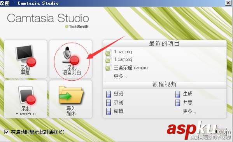
Task: Click the microphone voice narration icon
Action: [x=70, y=55]
